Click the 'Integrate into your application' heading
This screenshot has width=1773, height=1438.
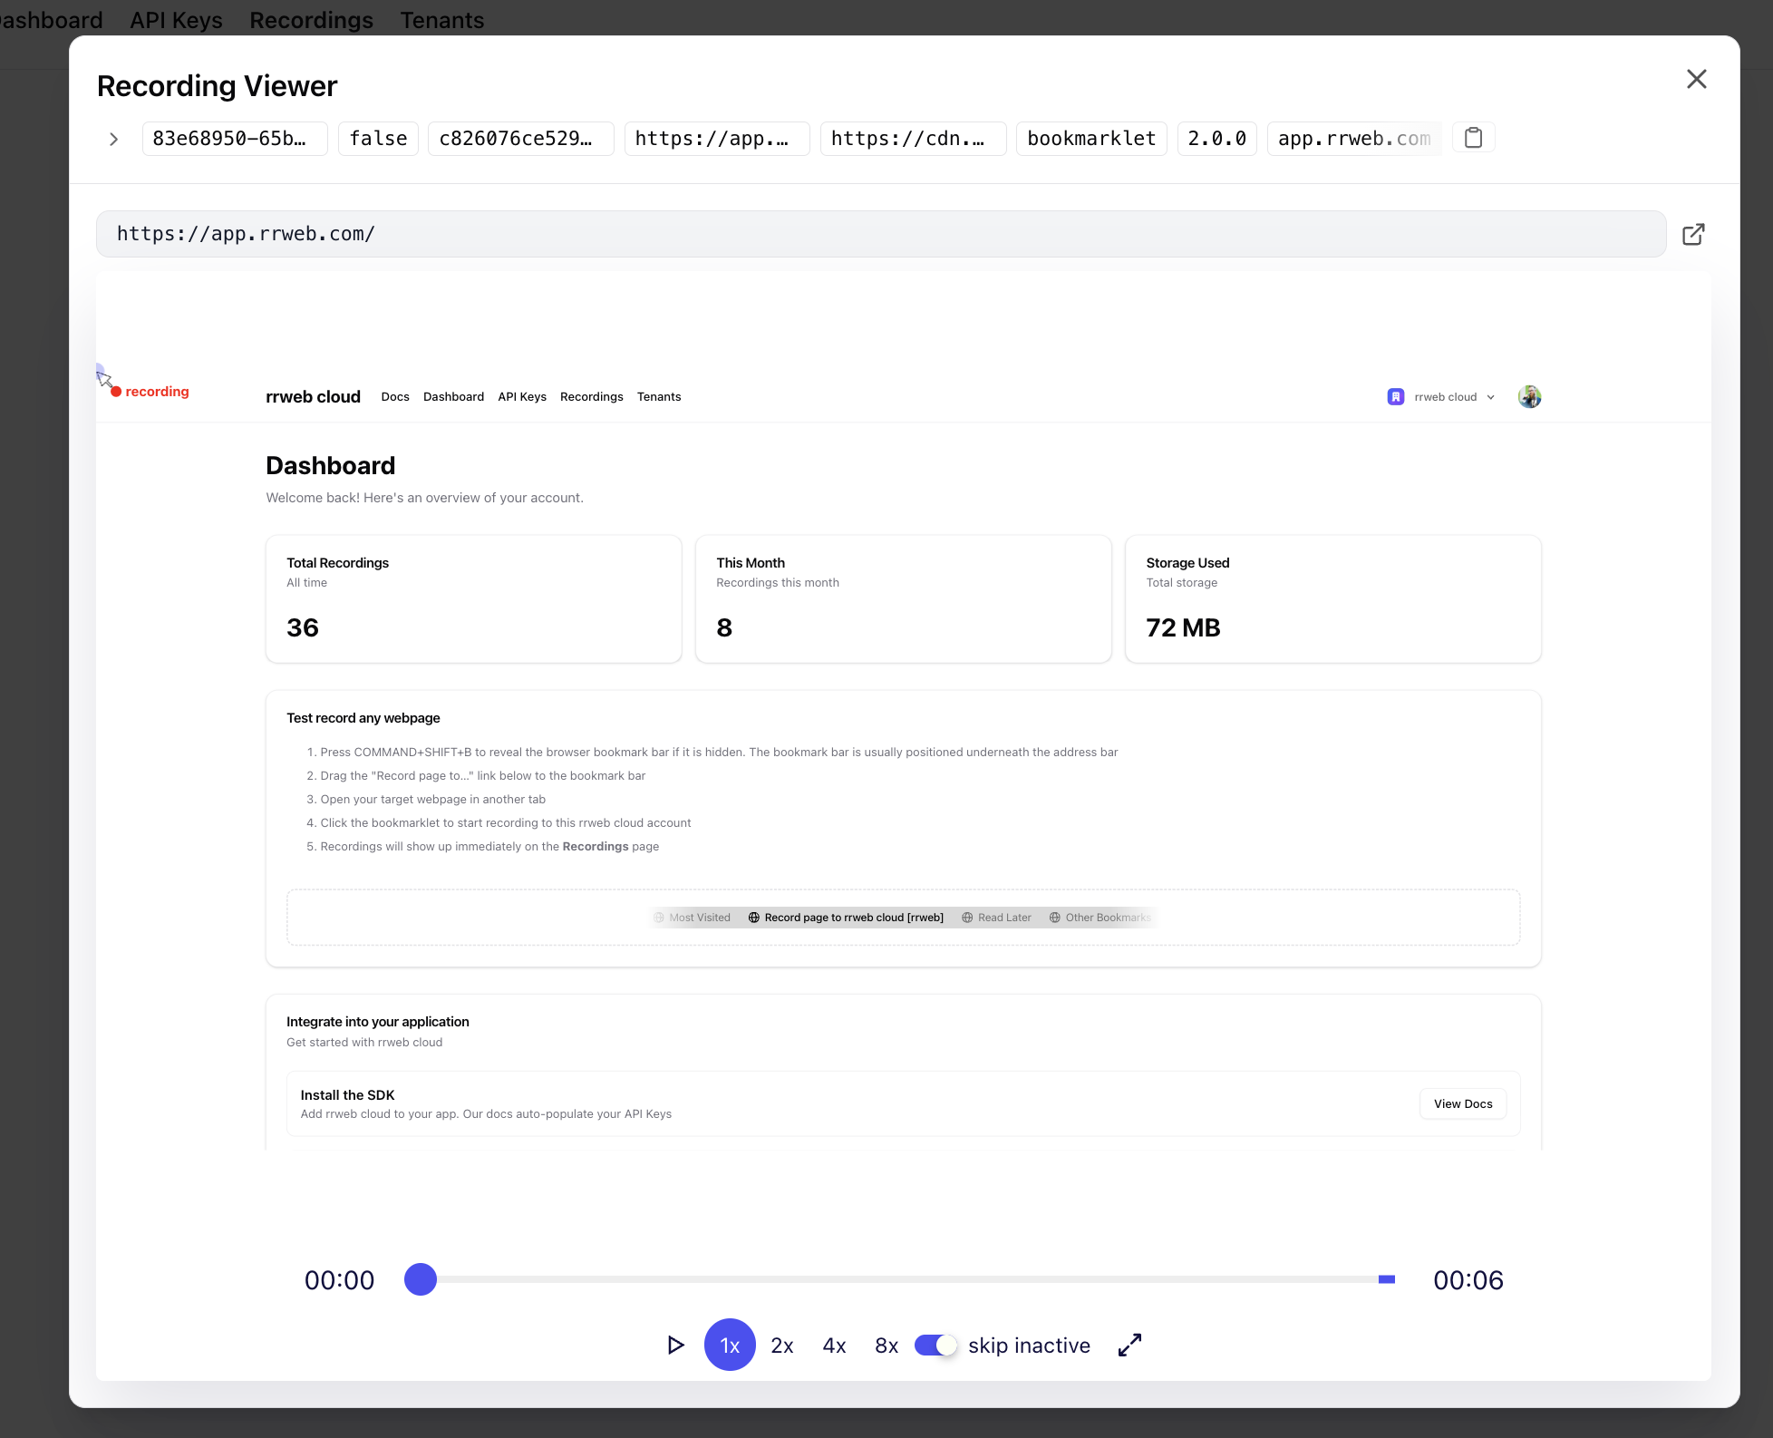point(378,1021)
